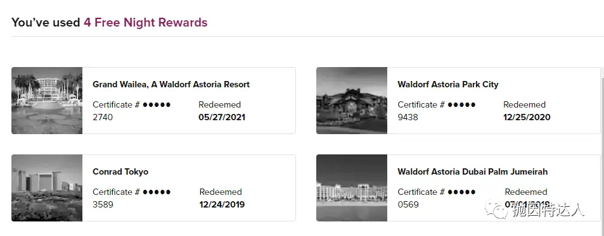Screen dimensions: 604x236
Task: Select the Waldorf Astoria Park City title
Action: 448,84
